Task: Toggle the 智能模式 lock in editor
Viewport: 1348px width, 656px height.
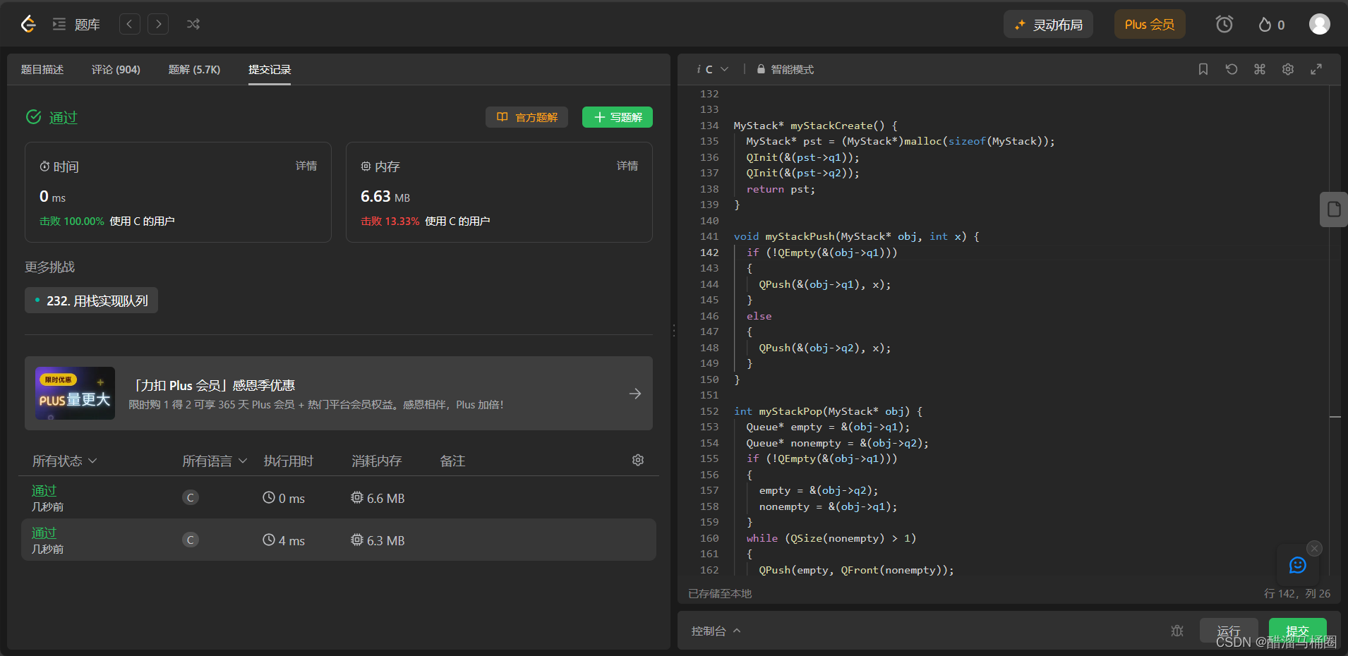Action: (x=761, y=69)
